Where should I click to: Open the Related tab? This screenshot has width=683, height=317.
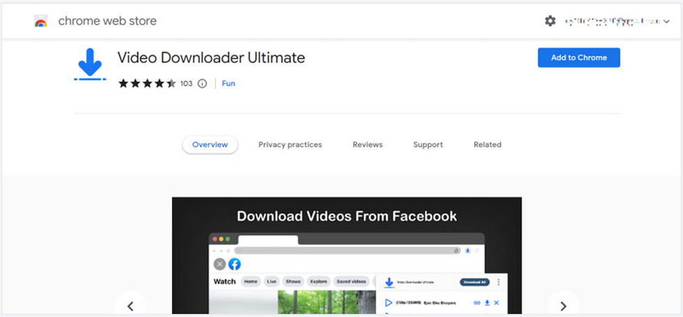(487, 145)
